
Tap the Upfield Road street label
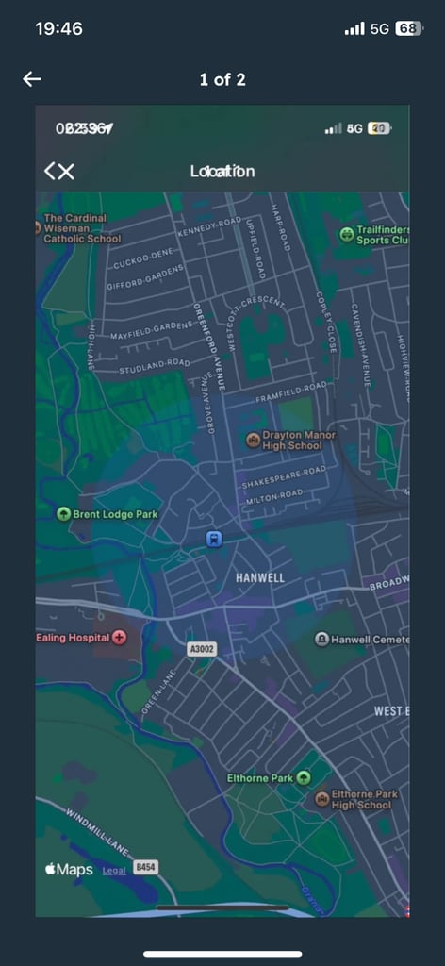coord(255,248)
